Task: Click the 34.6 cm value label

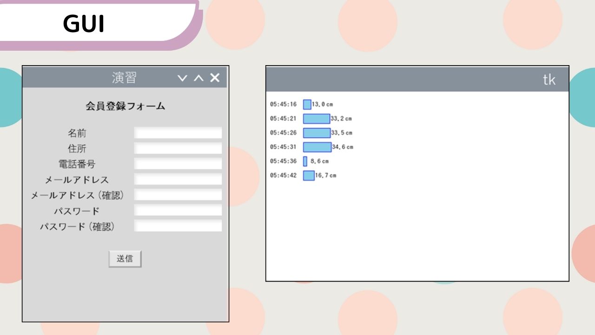Action: pyautogui.click(x=343, y=147)
